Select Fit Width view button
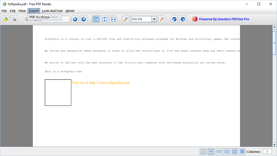 click(113, 19)
